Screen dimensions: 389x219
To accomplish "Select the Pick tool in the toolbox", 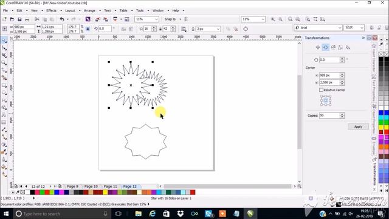I will pyautogui.click(x=4, y=41).
